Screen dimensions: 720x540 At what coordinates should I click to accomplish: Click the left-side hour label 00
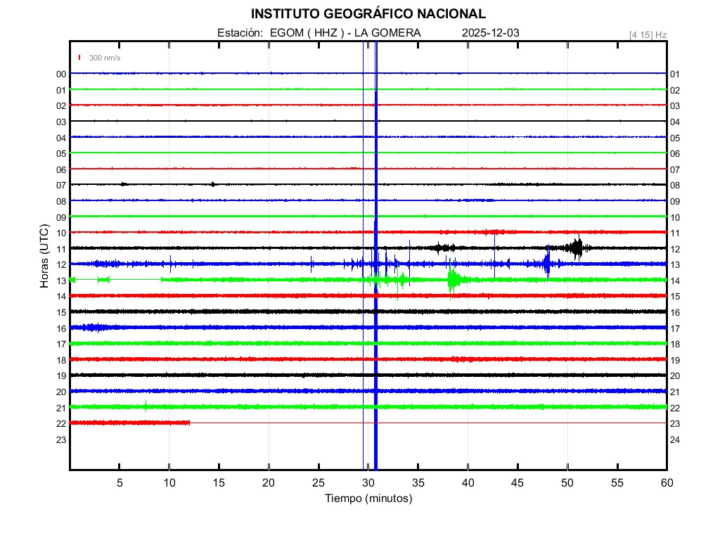click(61, 74)
